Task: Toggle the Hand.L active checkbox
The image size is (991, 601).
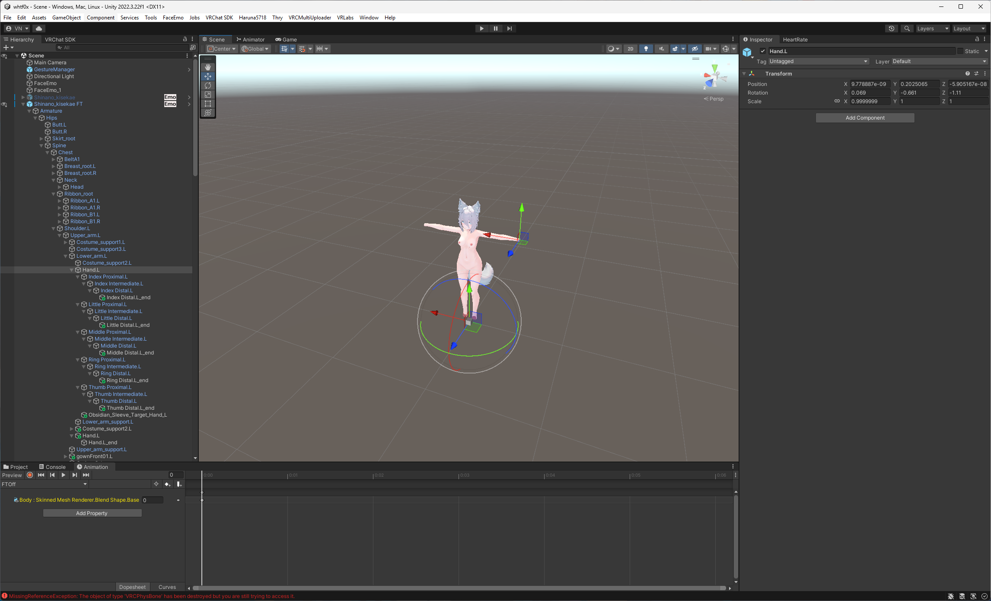Action: coord(763,51)
